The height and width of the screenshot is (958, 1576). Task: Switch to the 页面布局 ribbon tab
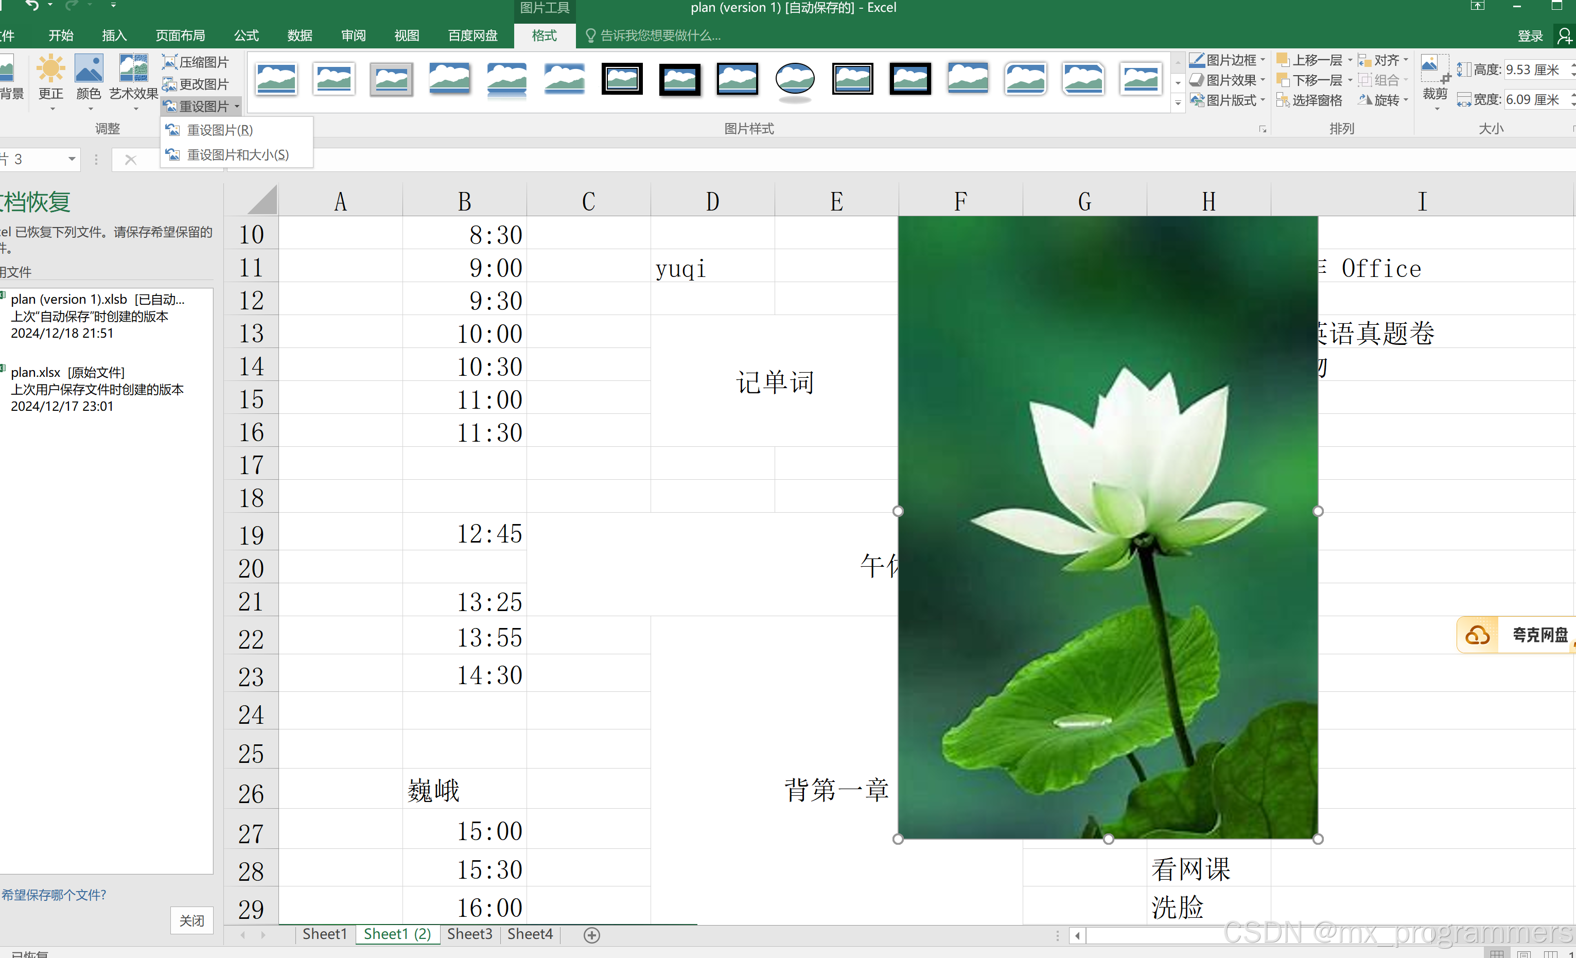tap(180, 36)
